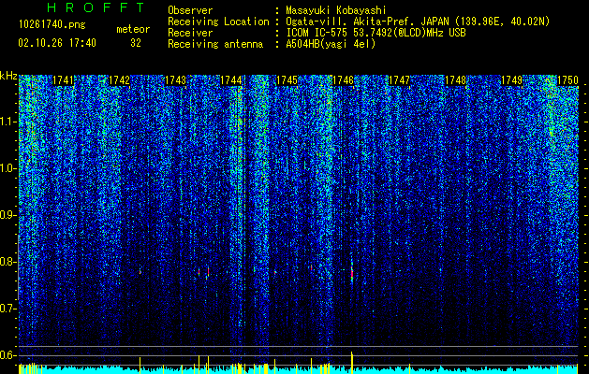
Task: Click the 1.1 kHz axis label
Action: click(x=8, y=122)
